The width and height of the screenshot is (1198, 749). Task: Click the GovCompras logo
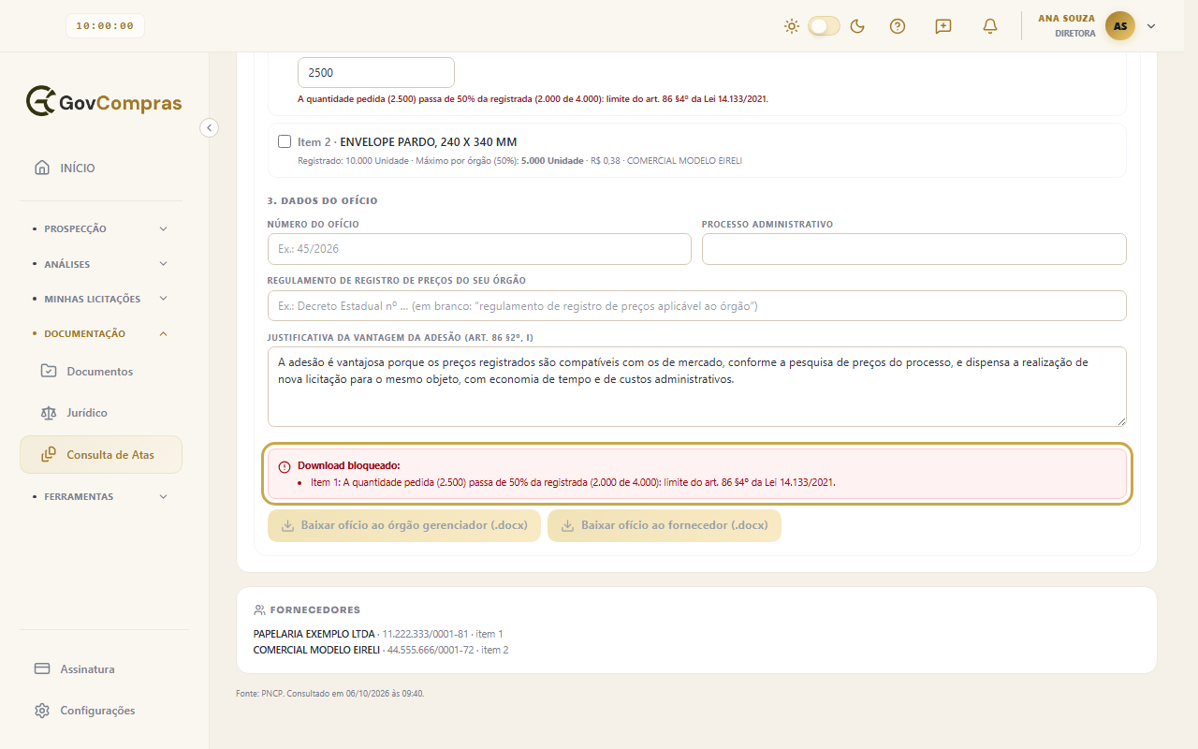(104, 101)
